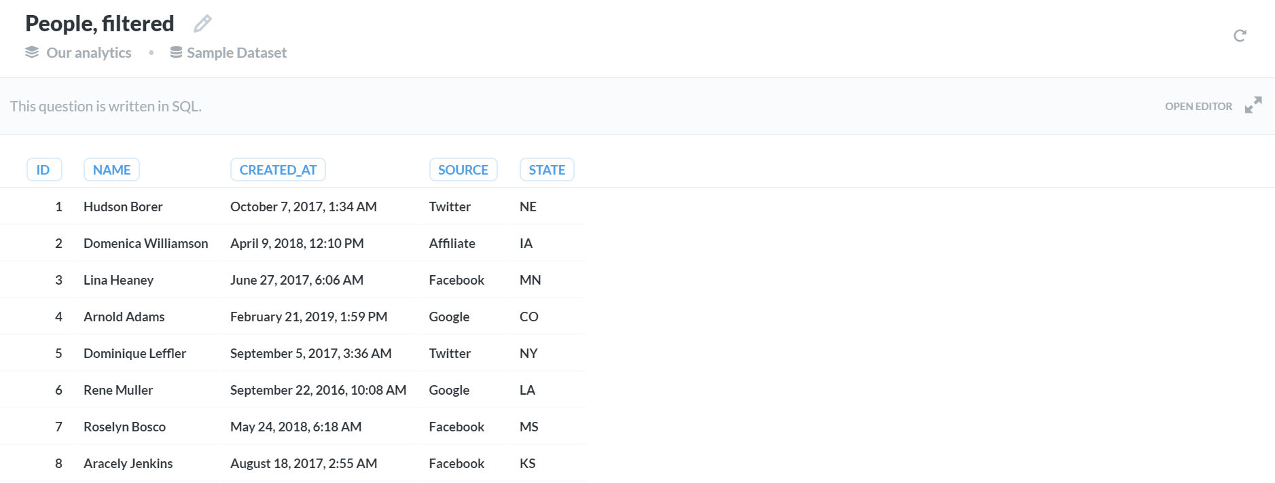Click the Our analytics collection icon
1275x483 pixels.
[32, 52]
